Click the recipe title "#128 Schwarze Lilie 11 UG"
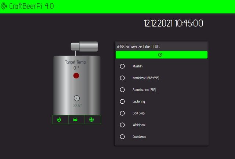This screenshot has width=235, height=159. click(x=138, y=47)
